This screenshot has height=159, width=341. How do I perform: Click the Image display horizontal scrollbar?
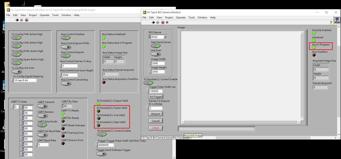pyautogui.click(x=241, y=122)
